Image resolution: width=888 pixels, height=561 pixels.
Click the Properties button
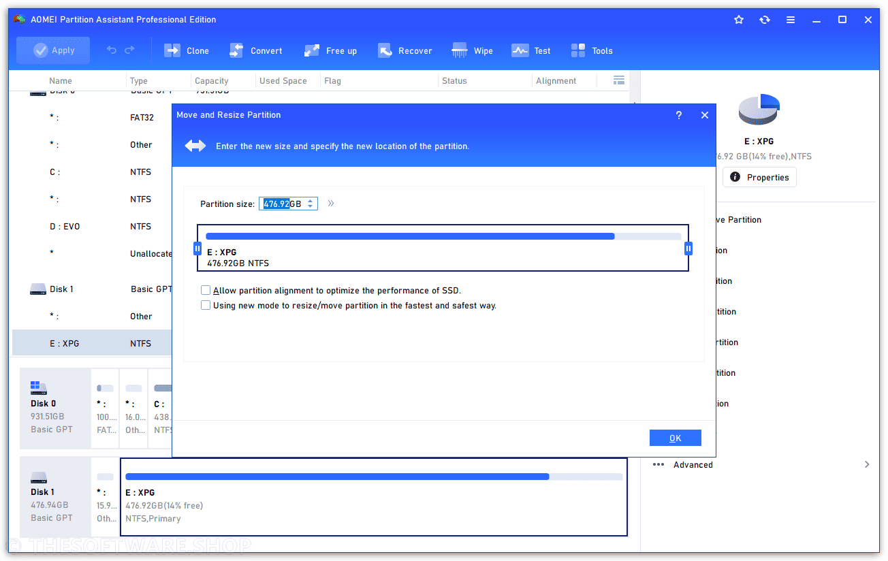click(759, 177)
